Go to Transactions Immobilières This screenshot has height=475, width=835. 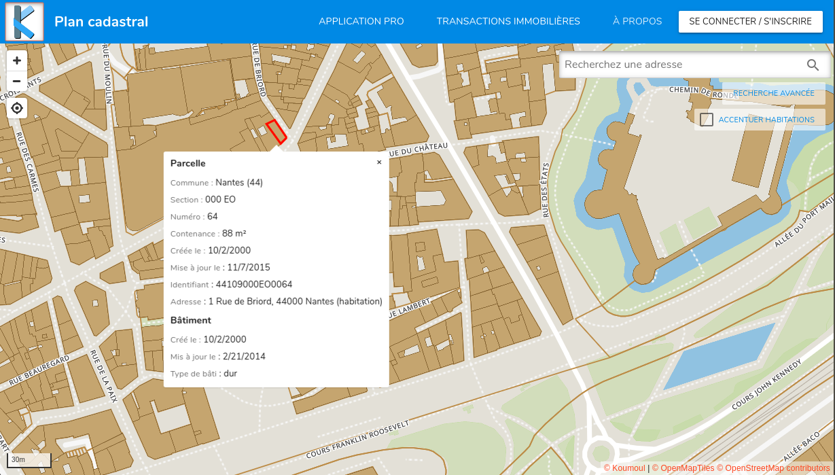[508, 22]
